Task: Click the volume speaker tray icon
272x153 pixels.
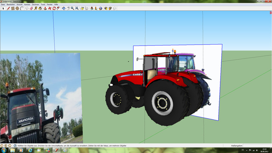Action: (x=257, y=150)
